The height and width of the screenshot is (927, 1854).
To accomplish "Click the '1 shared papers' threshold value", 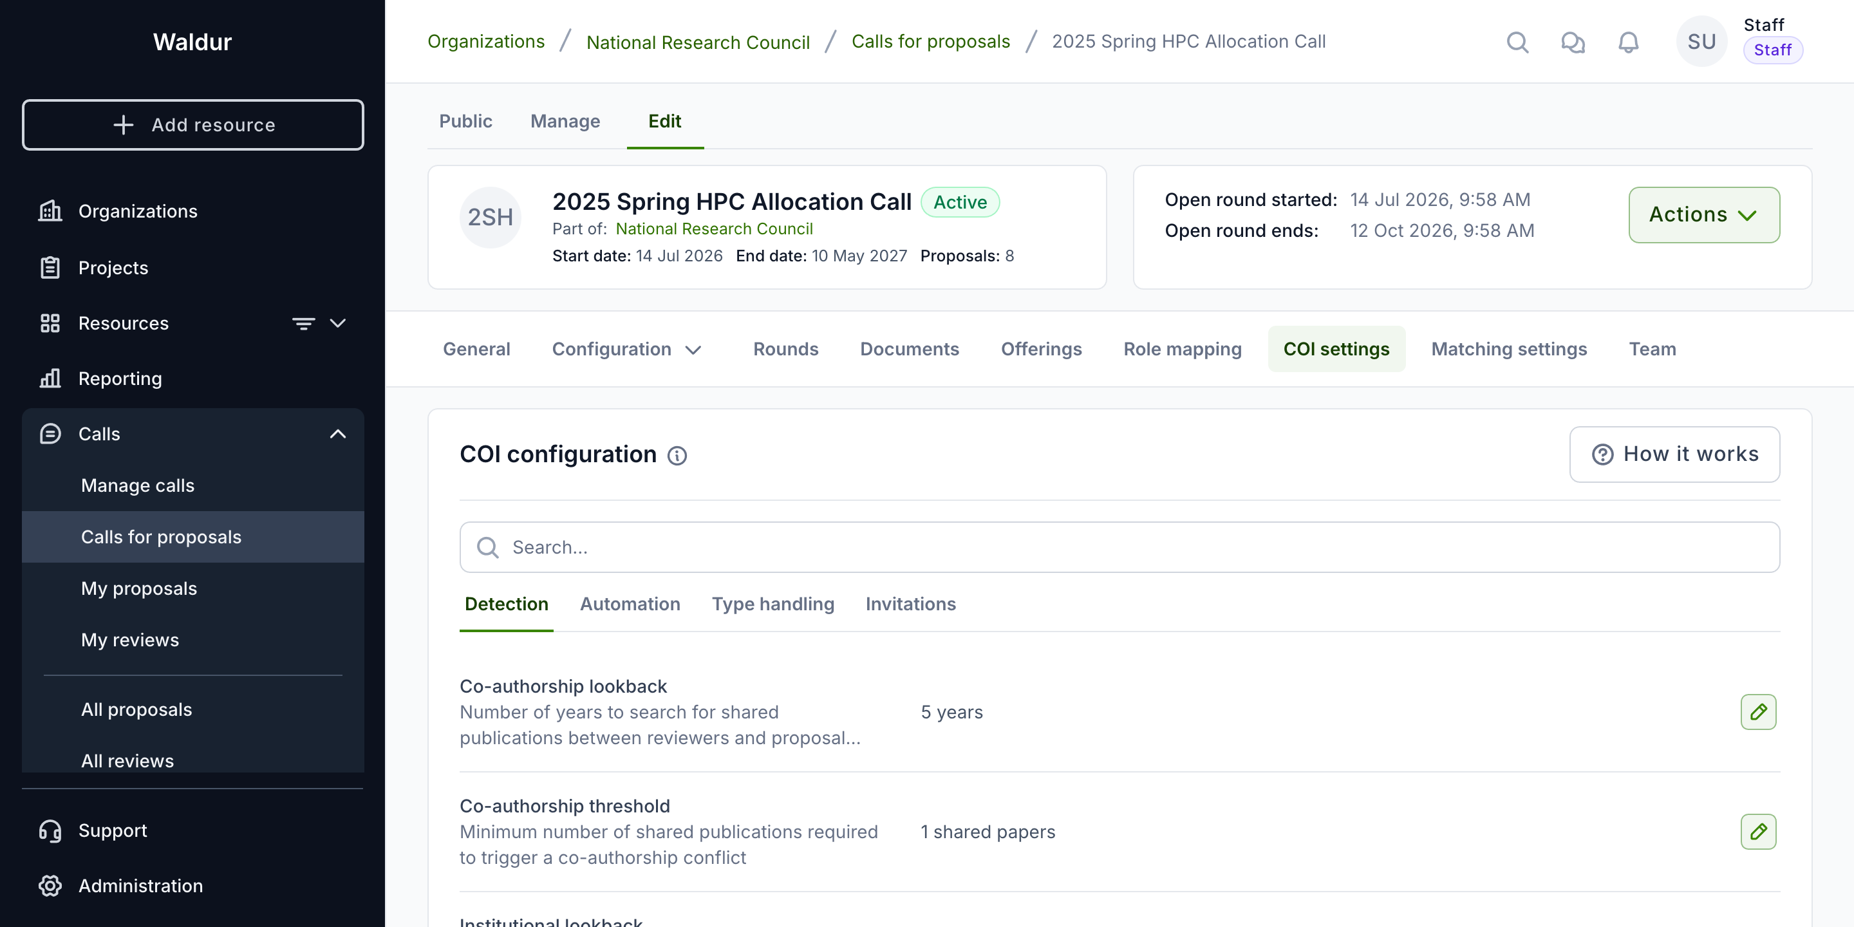I will [x=988, y=832].
